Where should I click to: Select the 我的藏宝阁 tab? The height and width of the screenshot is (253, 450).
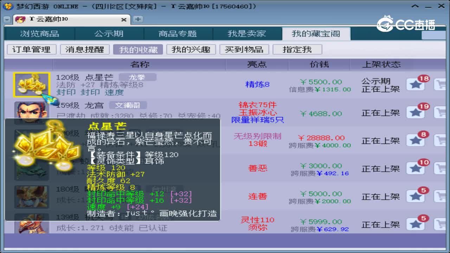(x=316, y=34)
